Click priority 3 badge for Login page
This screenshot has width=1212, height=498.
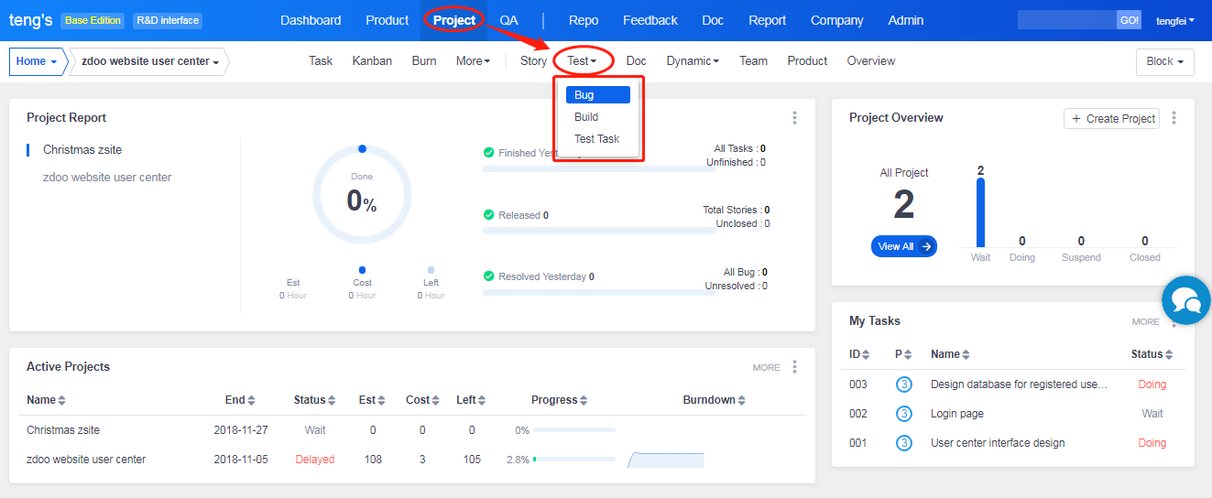904,414
